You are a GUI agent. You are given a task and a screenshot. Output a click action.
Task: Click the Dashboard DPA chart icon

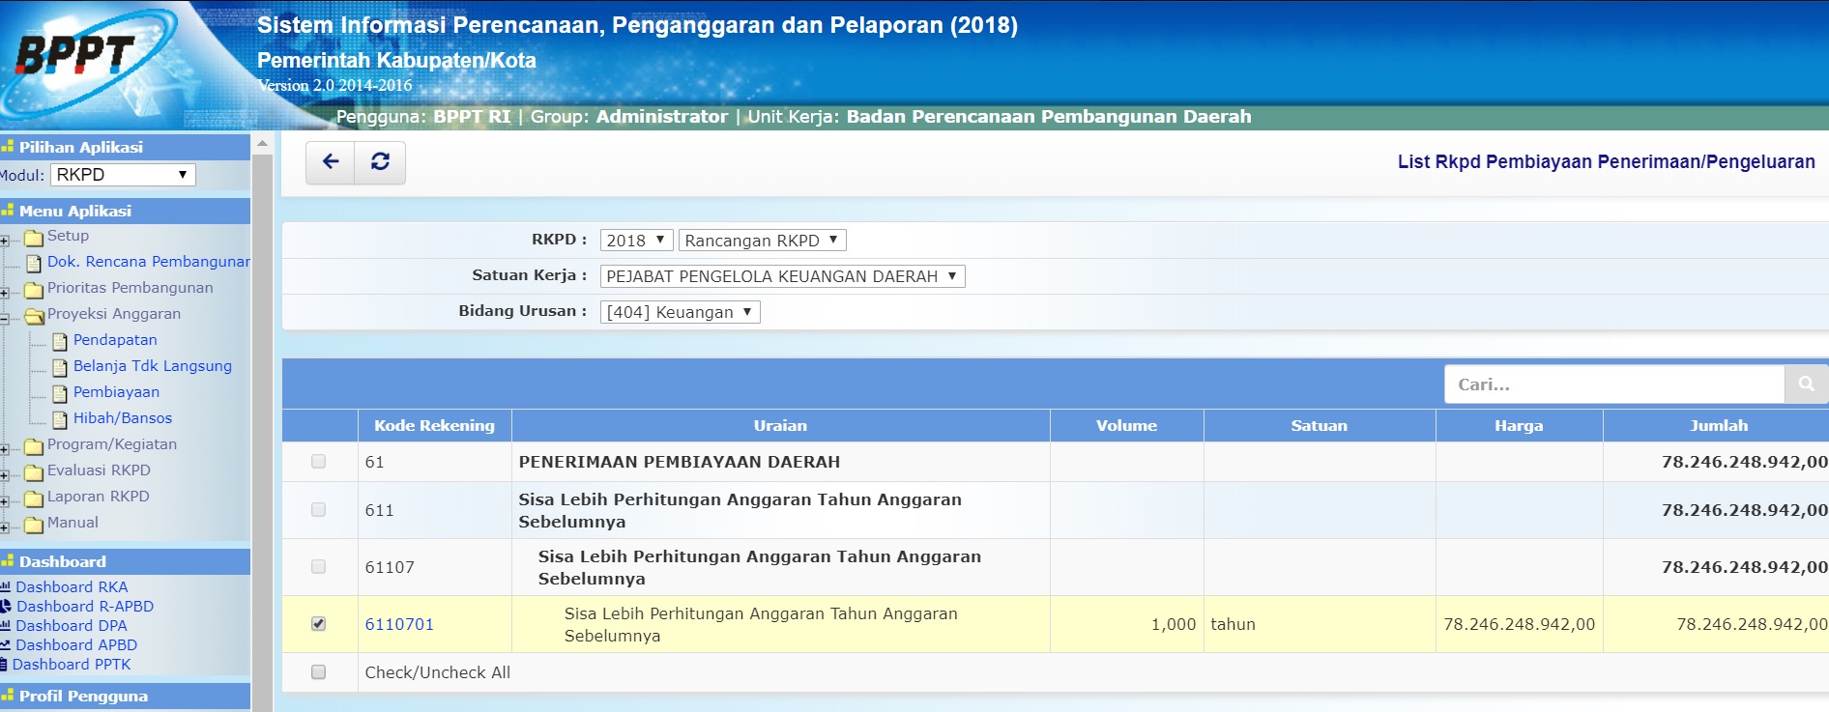click(x=6, y=625)
